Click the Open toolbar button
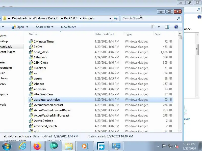 pyautogui.click(x=18, y=27)
